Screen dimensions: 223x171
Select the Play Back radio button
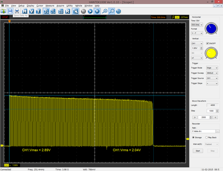pyautogui.click(x=206, y=137)
